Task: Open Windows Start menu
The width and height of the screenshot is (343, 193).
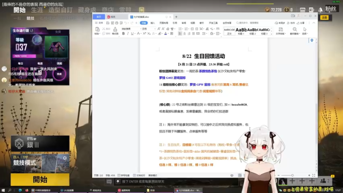Action: point(3,190)
